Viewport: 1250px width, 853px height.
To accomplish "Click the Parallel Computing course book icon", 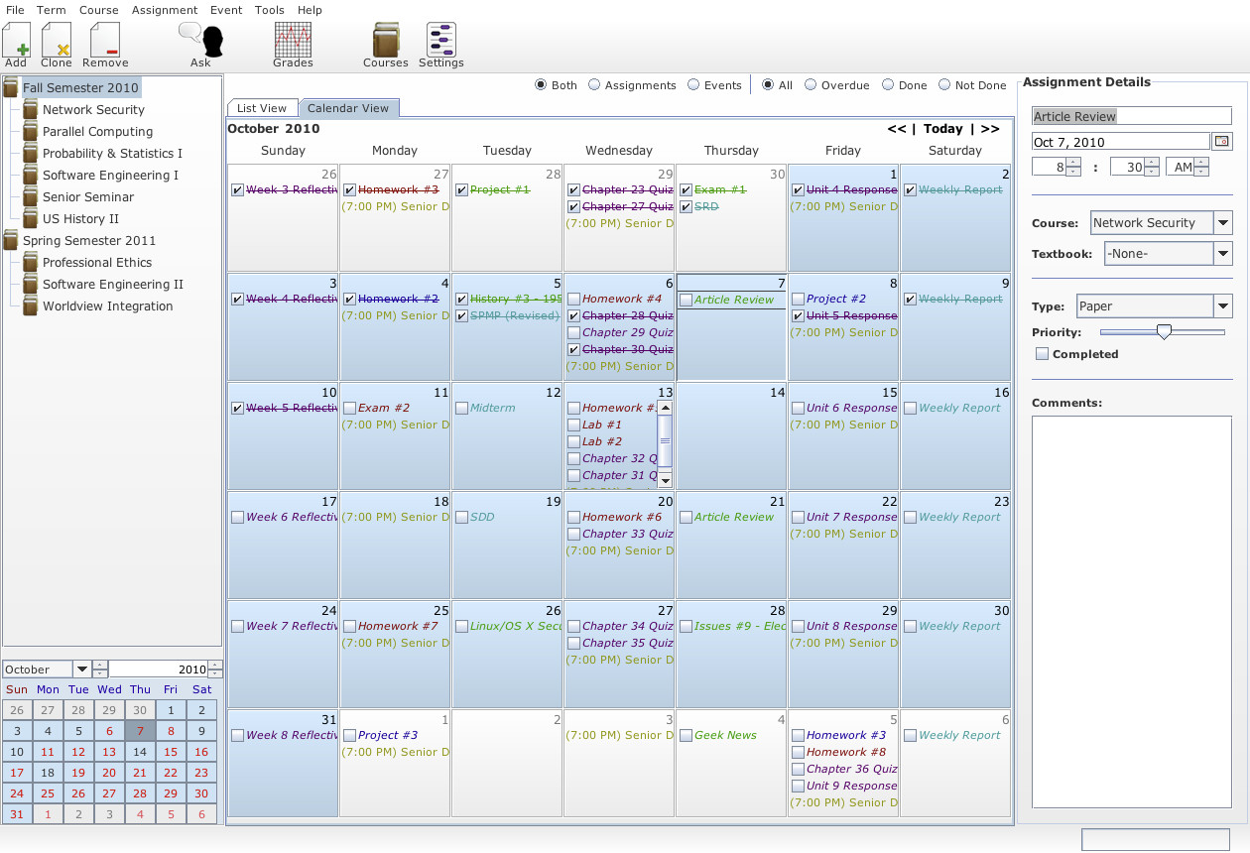I will coord(31,132).
